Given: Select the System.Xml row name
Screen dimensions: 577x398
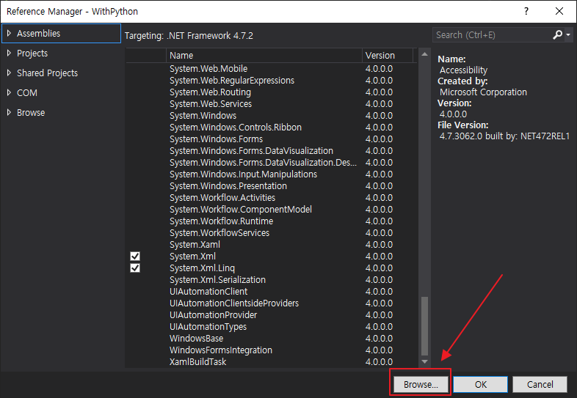Looking at the screenshot, I should 192,256.
